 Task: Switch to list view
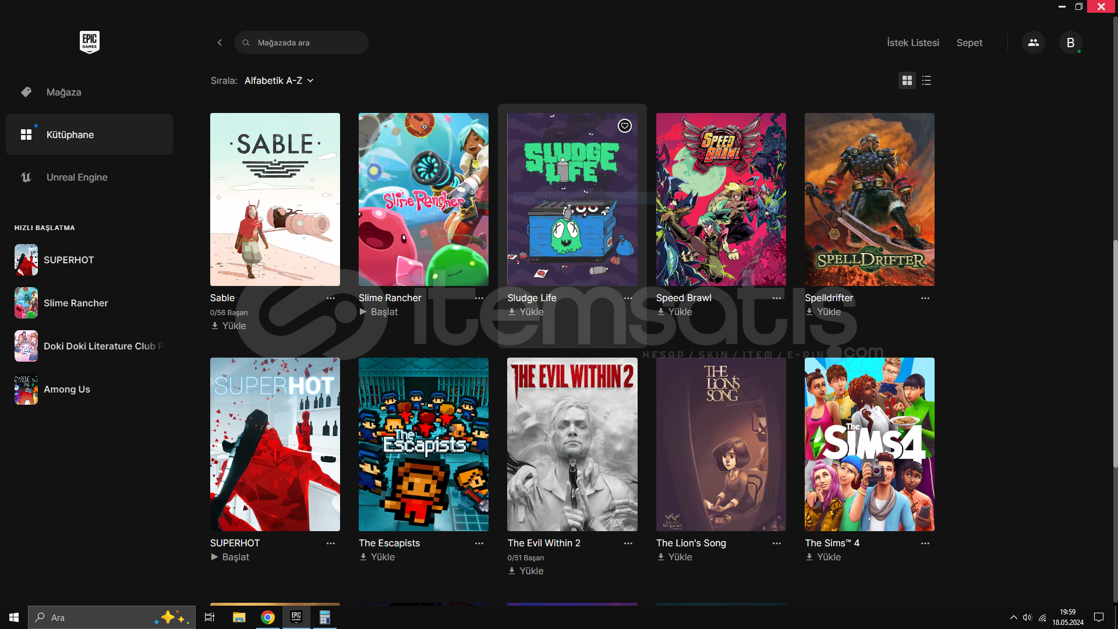point(926,80)
